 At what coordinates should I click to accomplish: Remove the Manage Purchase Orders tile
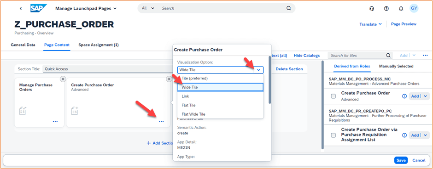(63, 79)
